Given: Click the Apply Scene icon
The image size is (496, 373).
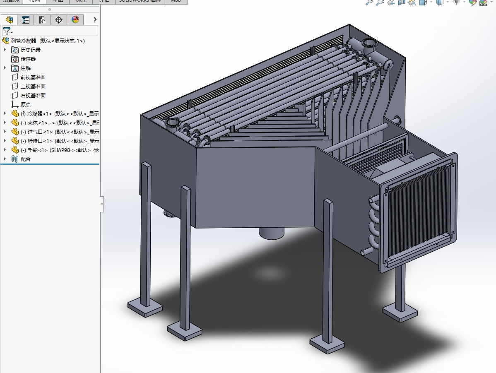Looking at the screenshot, I should click(x=483, y=2).
